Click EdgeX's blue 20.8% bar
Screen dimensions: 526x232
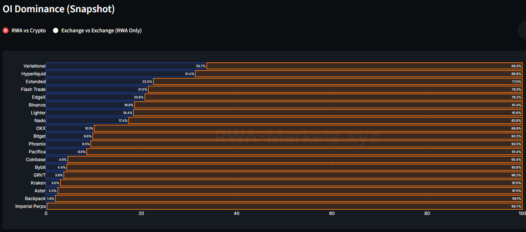[x=96, y=97]
